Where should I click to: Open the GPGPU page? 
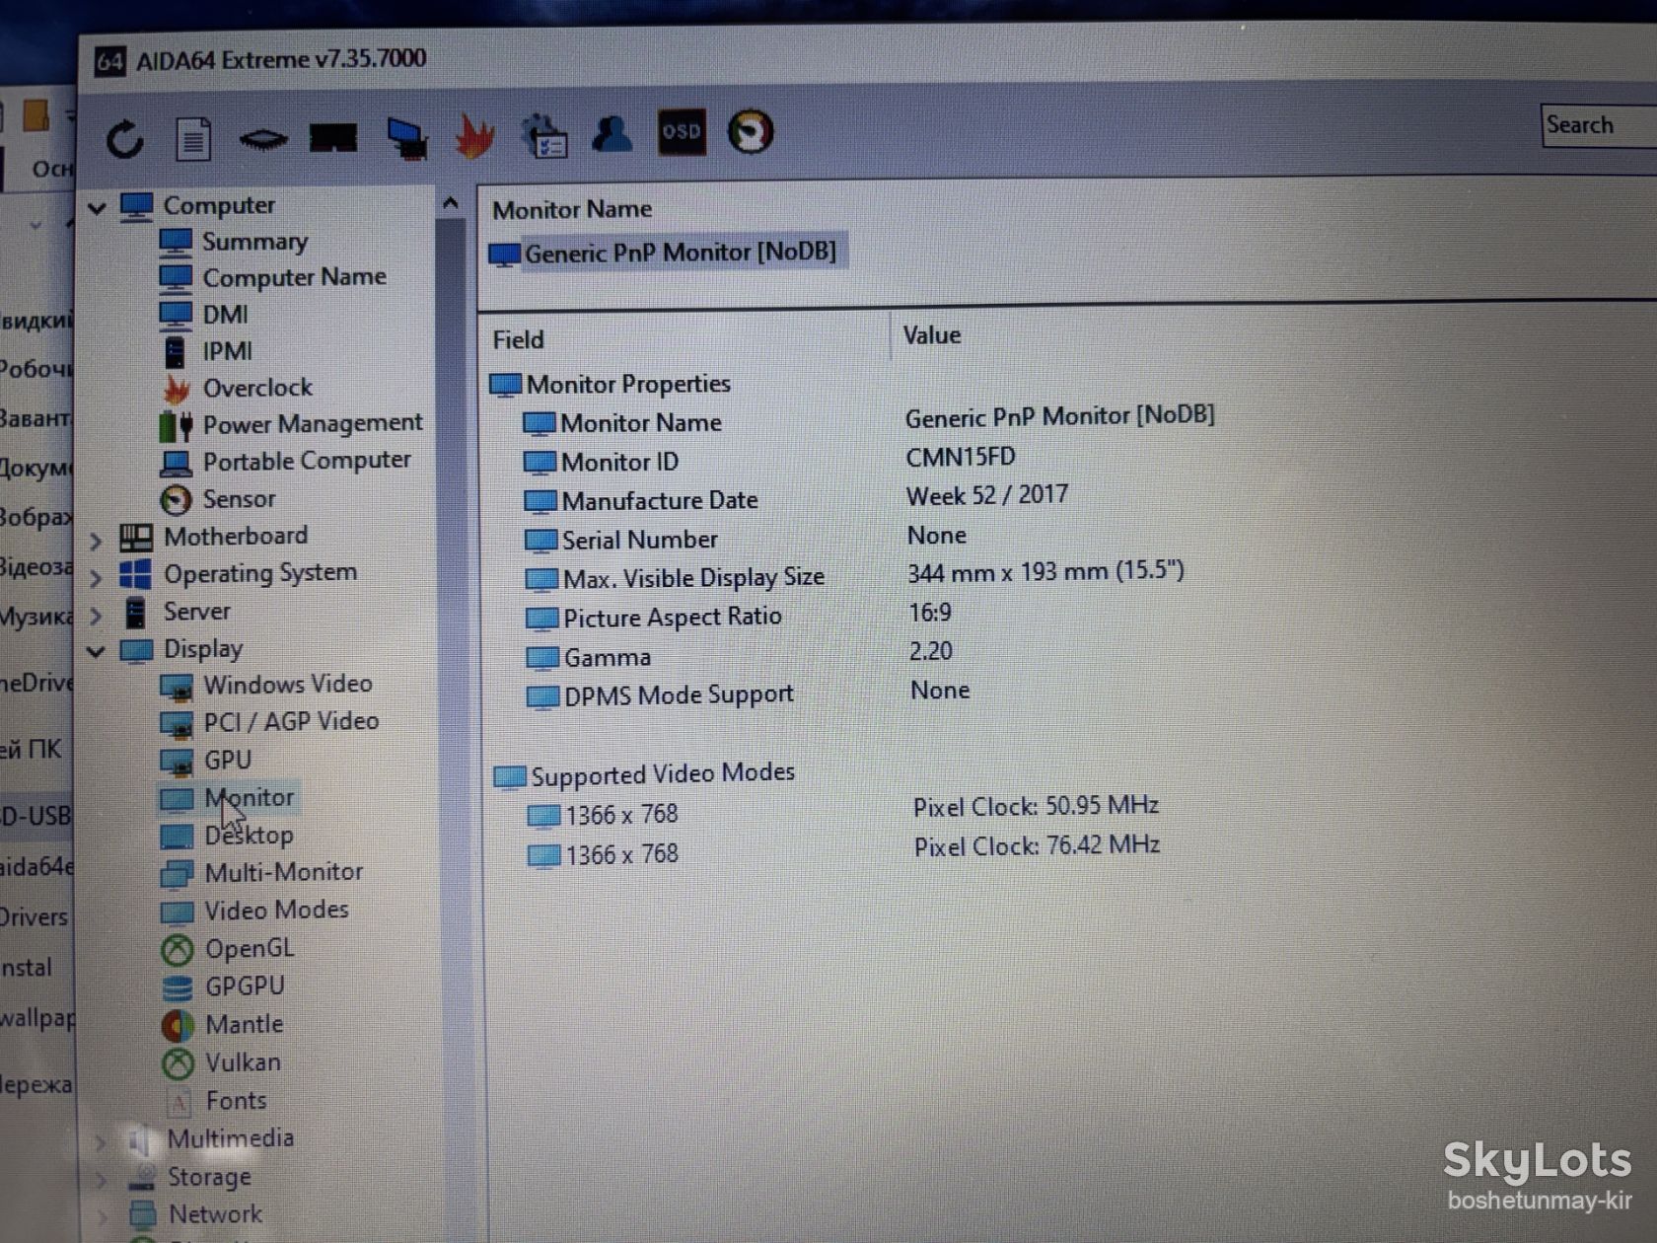pyautogui.click(x=224, y=987)
